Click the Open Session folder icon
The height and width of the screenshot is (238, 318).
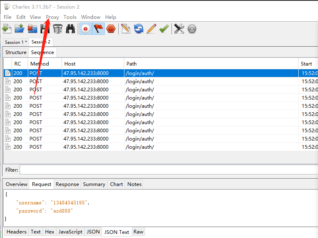20,29
